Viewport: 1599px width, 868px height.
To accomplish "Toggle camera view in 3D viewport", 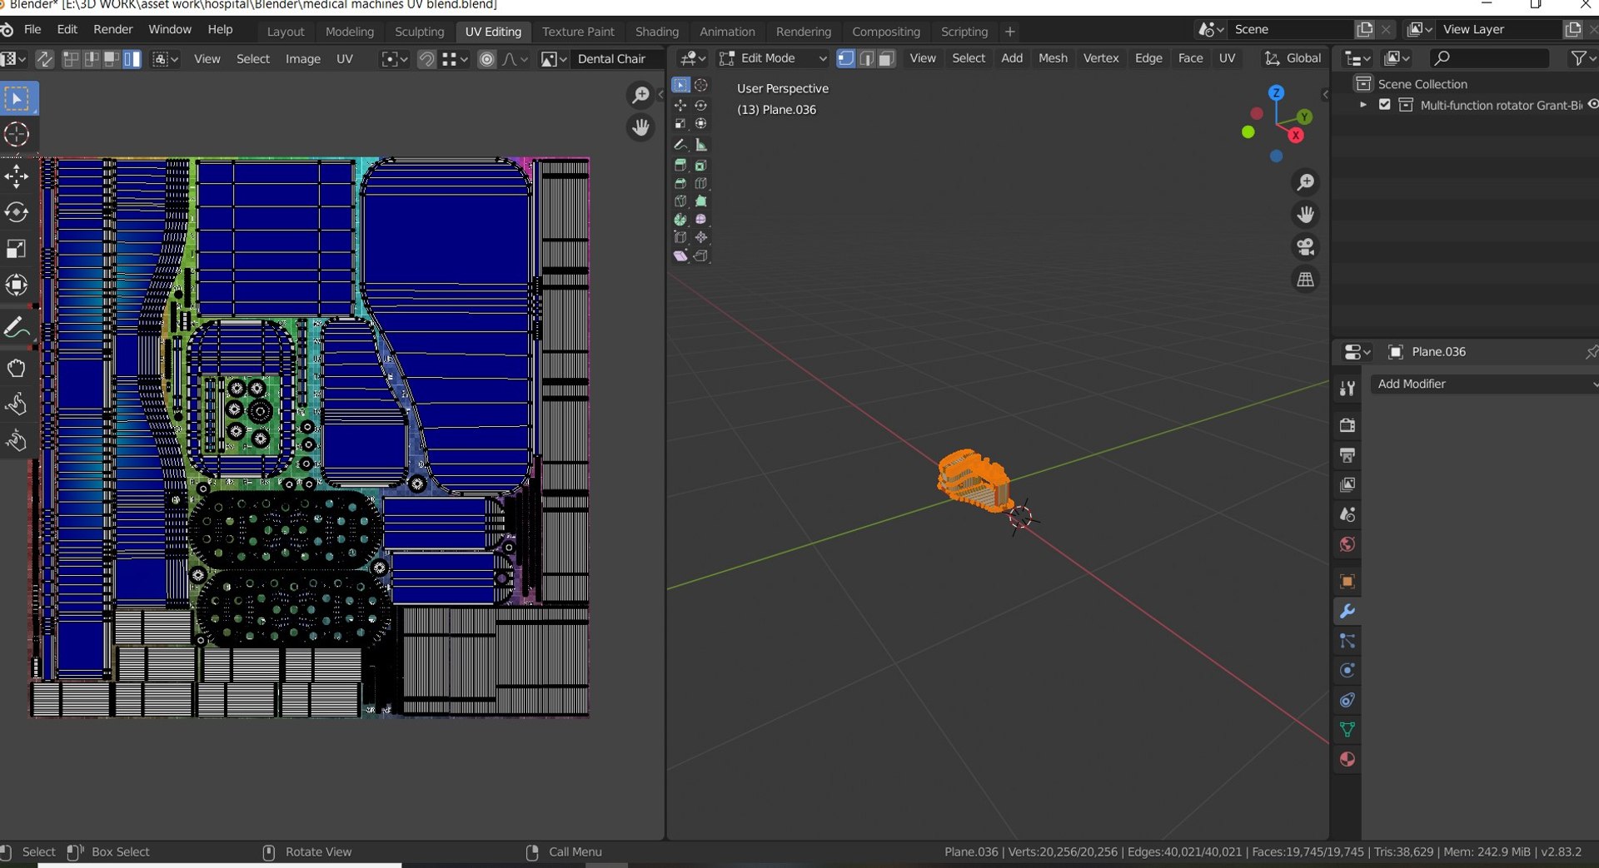I will click(1305, 247).
